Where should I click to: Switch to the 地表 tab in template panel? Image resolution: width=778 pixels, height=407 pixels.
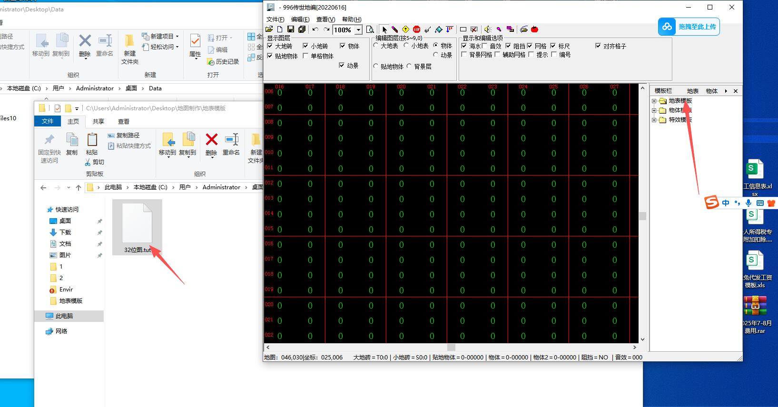[x=692, y=91]
